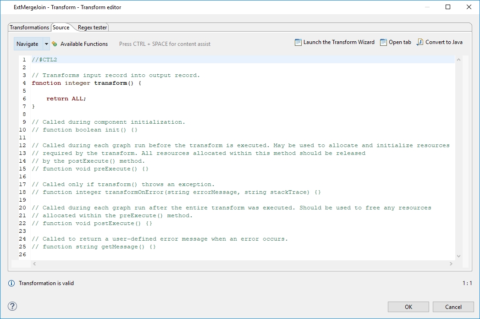Click the Convert to Java icon
The height and width of the screenshot is (319, 480).
pyautogui.click(x=420, y=42)
